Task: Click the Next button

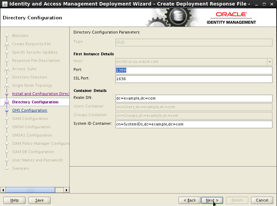Action: (x=212, y=200)
